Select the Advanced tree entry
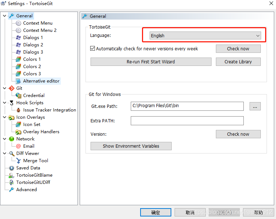276x219 pixels. coord(26,189)
